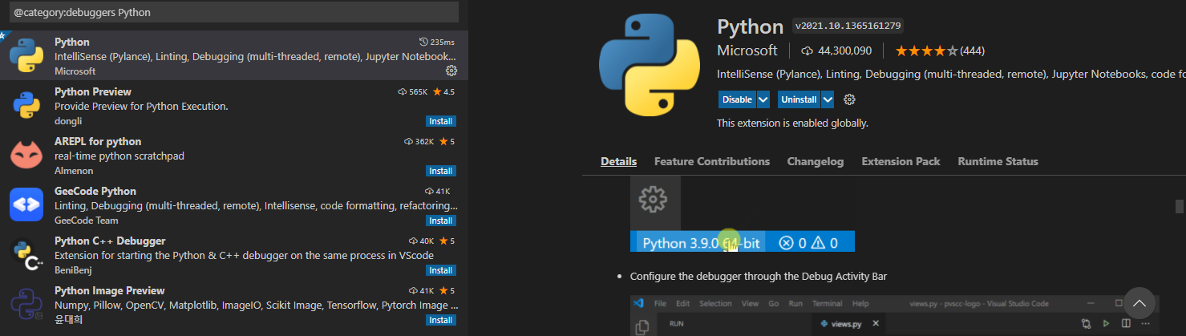Image resolution: width=1186 pixels, height=336 pixels.
Task: Select the Python Preview extension icon
Action: point(26,105)
